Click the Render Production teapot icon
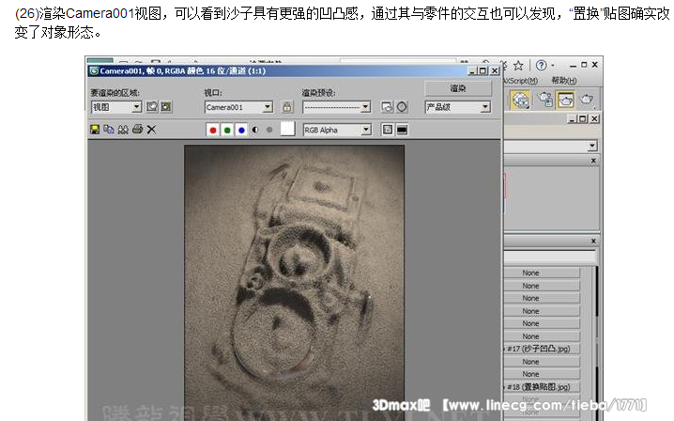This screenshot has width=674, height=421. pyautogui.click(x=587, y=100)
